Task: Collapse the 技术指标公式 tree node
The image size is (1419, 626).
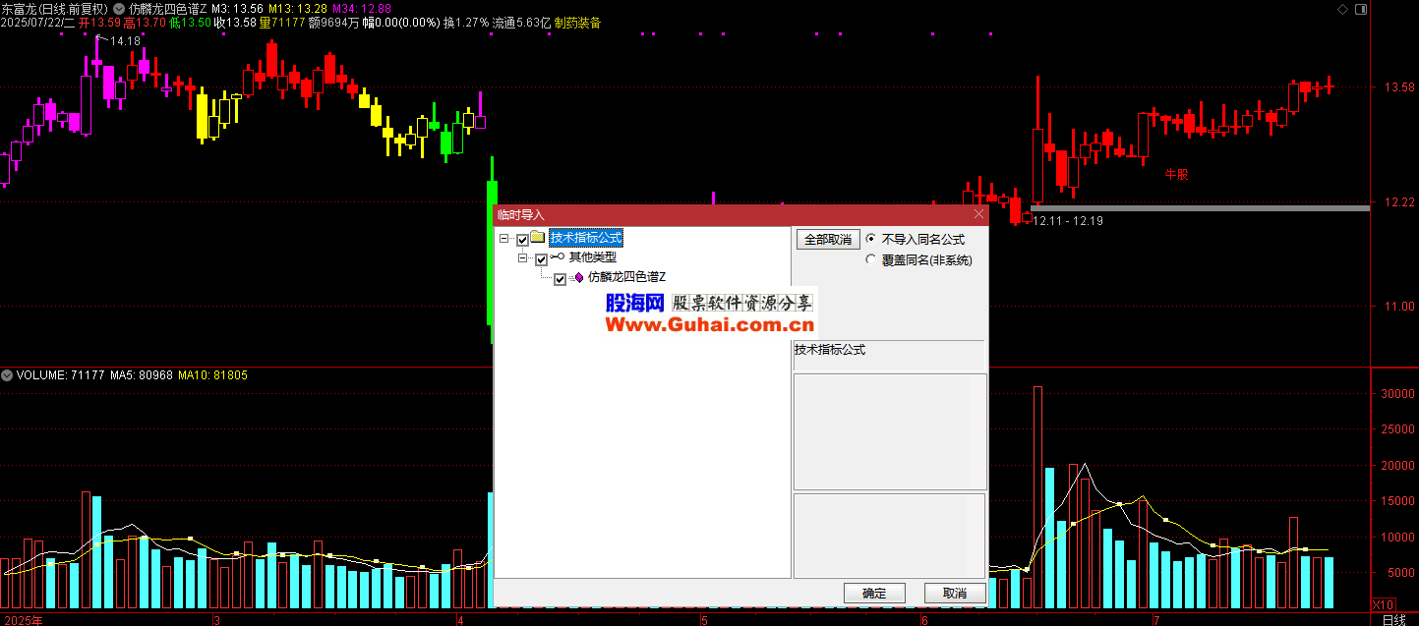Action: point(504,239)
